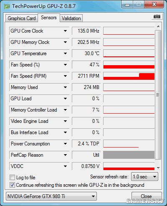Viewport: 167px width, 206px height.
Task: Click the vertical scrollbar thumb
Action: pyautogui.click(x=158, y=95)
